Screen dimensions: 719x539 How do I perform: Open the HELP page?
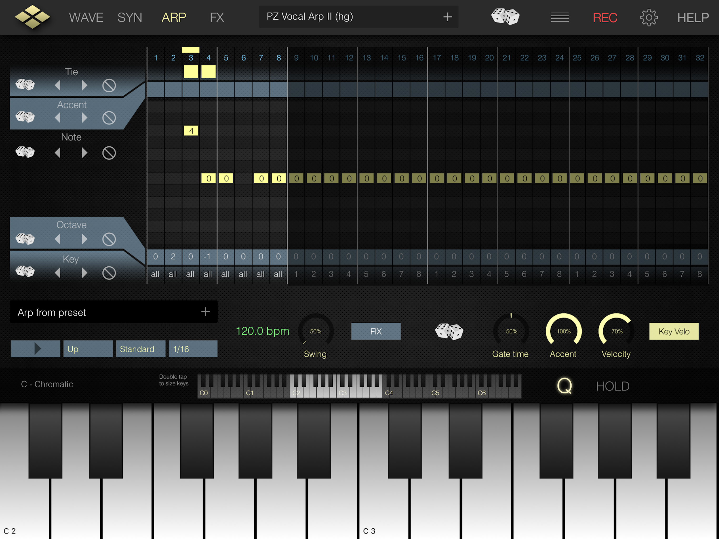pyautogui.click(x=693, y=17)
